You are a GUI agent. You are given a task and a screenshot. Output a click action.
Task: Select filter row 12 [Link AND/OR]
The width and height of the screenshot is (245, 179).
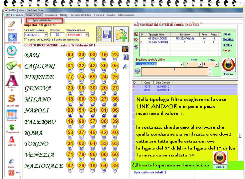(x=180, y=42)
